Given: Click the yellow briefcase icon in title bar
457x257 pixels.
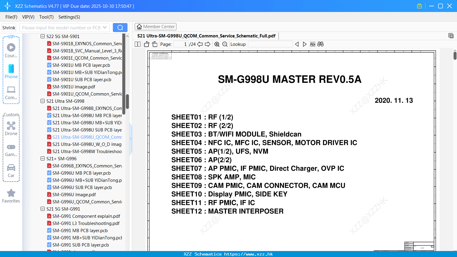Looking at the screenshot, I should click(419, 6).
